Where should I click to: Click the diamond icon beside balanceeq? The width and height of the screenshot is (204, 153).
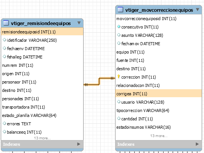4,132
